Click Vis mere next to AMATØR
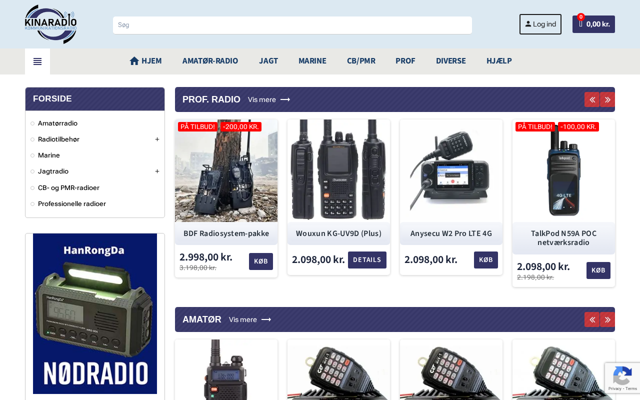The height and width of the screenshot is (400, 640). (250, 319)
